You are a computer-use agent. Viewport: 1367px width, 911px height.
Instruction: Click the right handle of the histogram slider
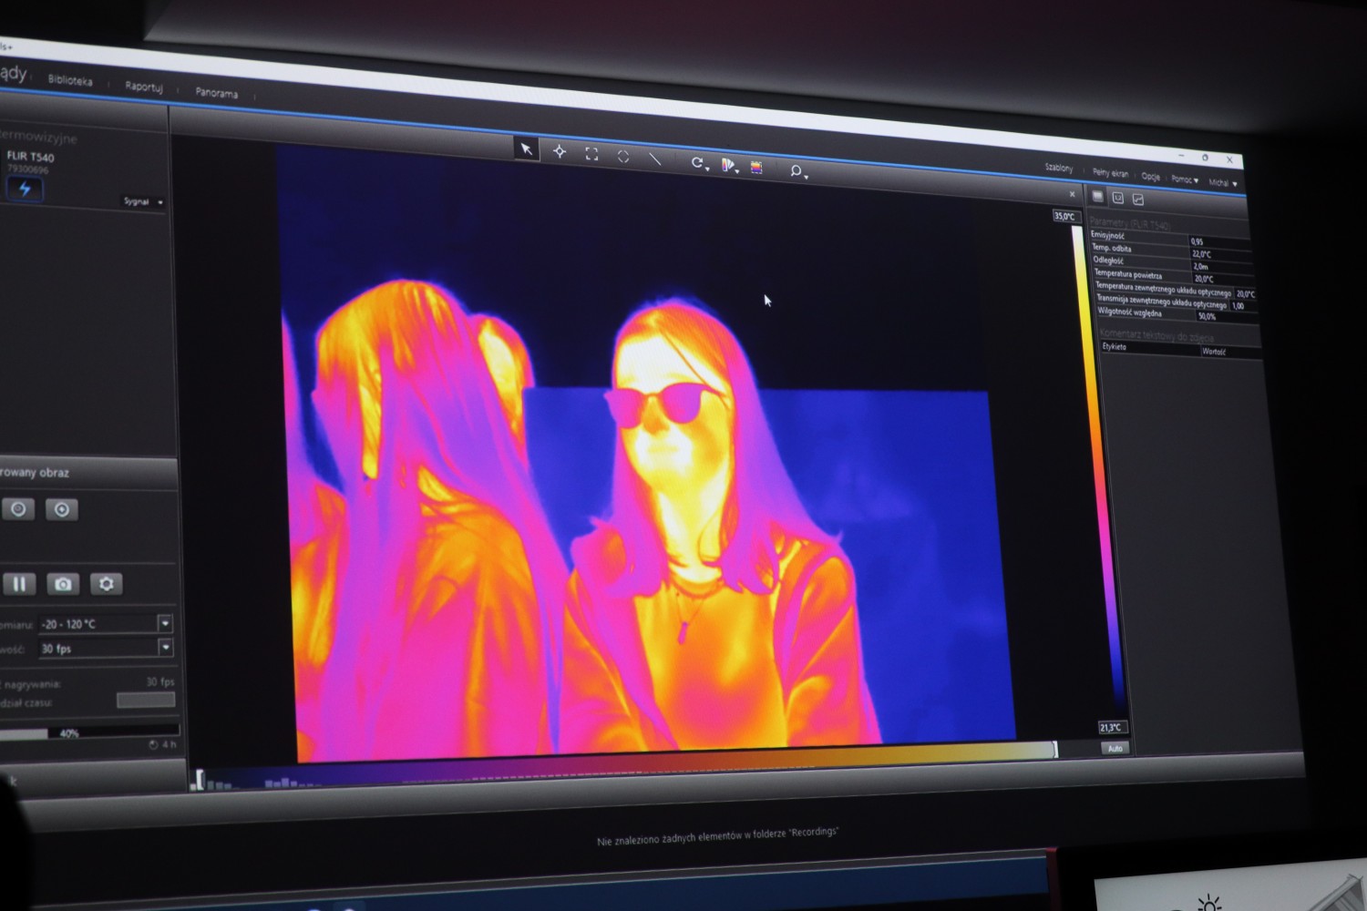click(1055, 750)
